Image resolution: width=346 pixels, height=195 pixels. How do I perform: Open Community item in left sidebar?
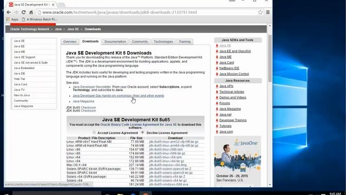(x=21, y=101)
